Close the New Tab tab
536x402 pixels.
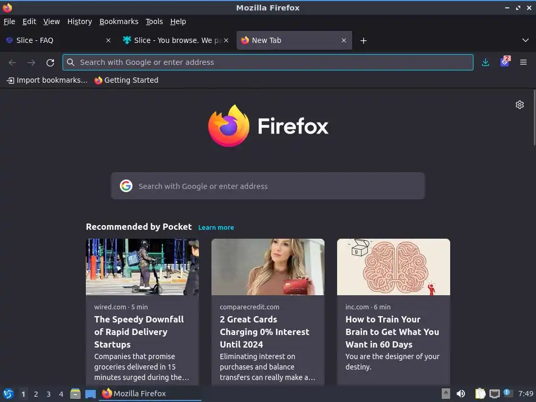(344, 40)
